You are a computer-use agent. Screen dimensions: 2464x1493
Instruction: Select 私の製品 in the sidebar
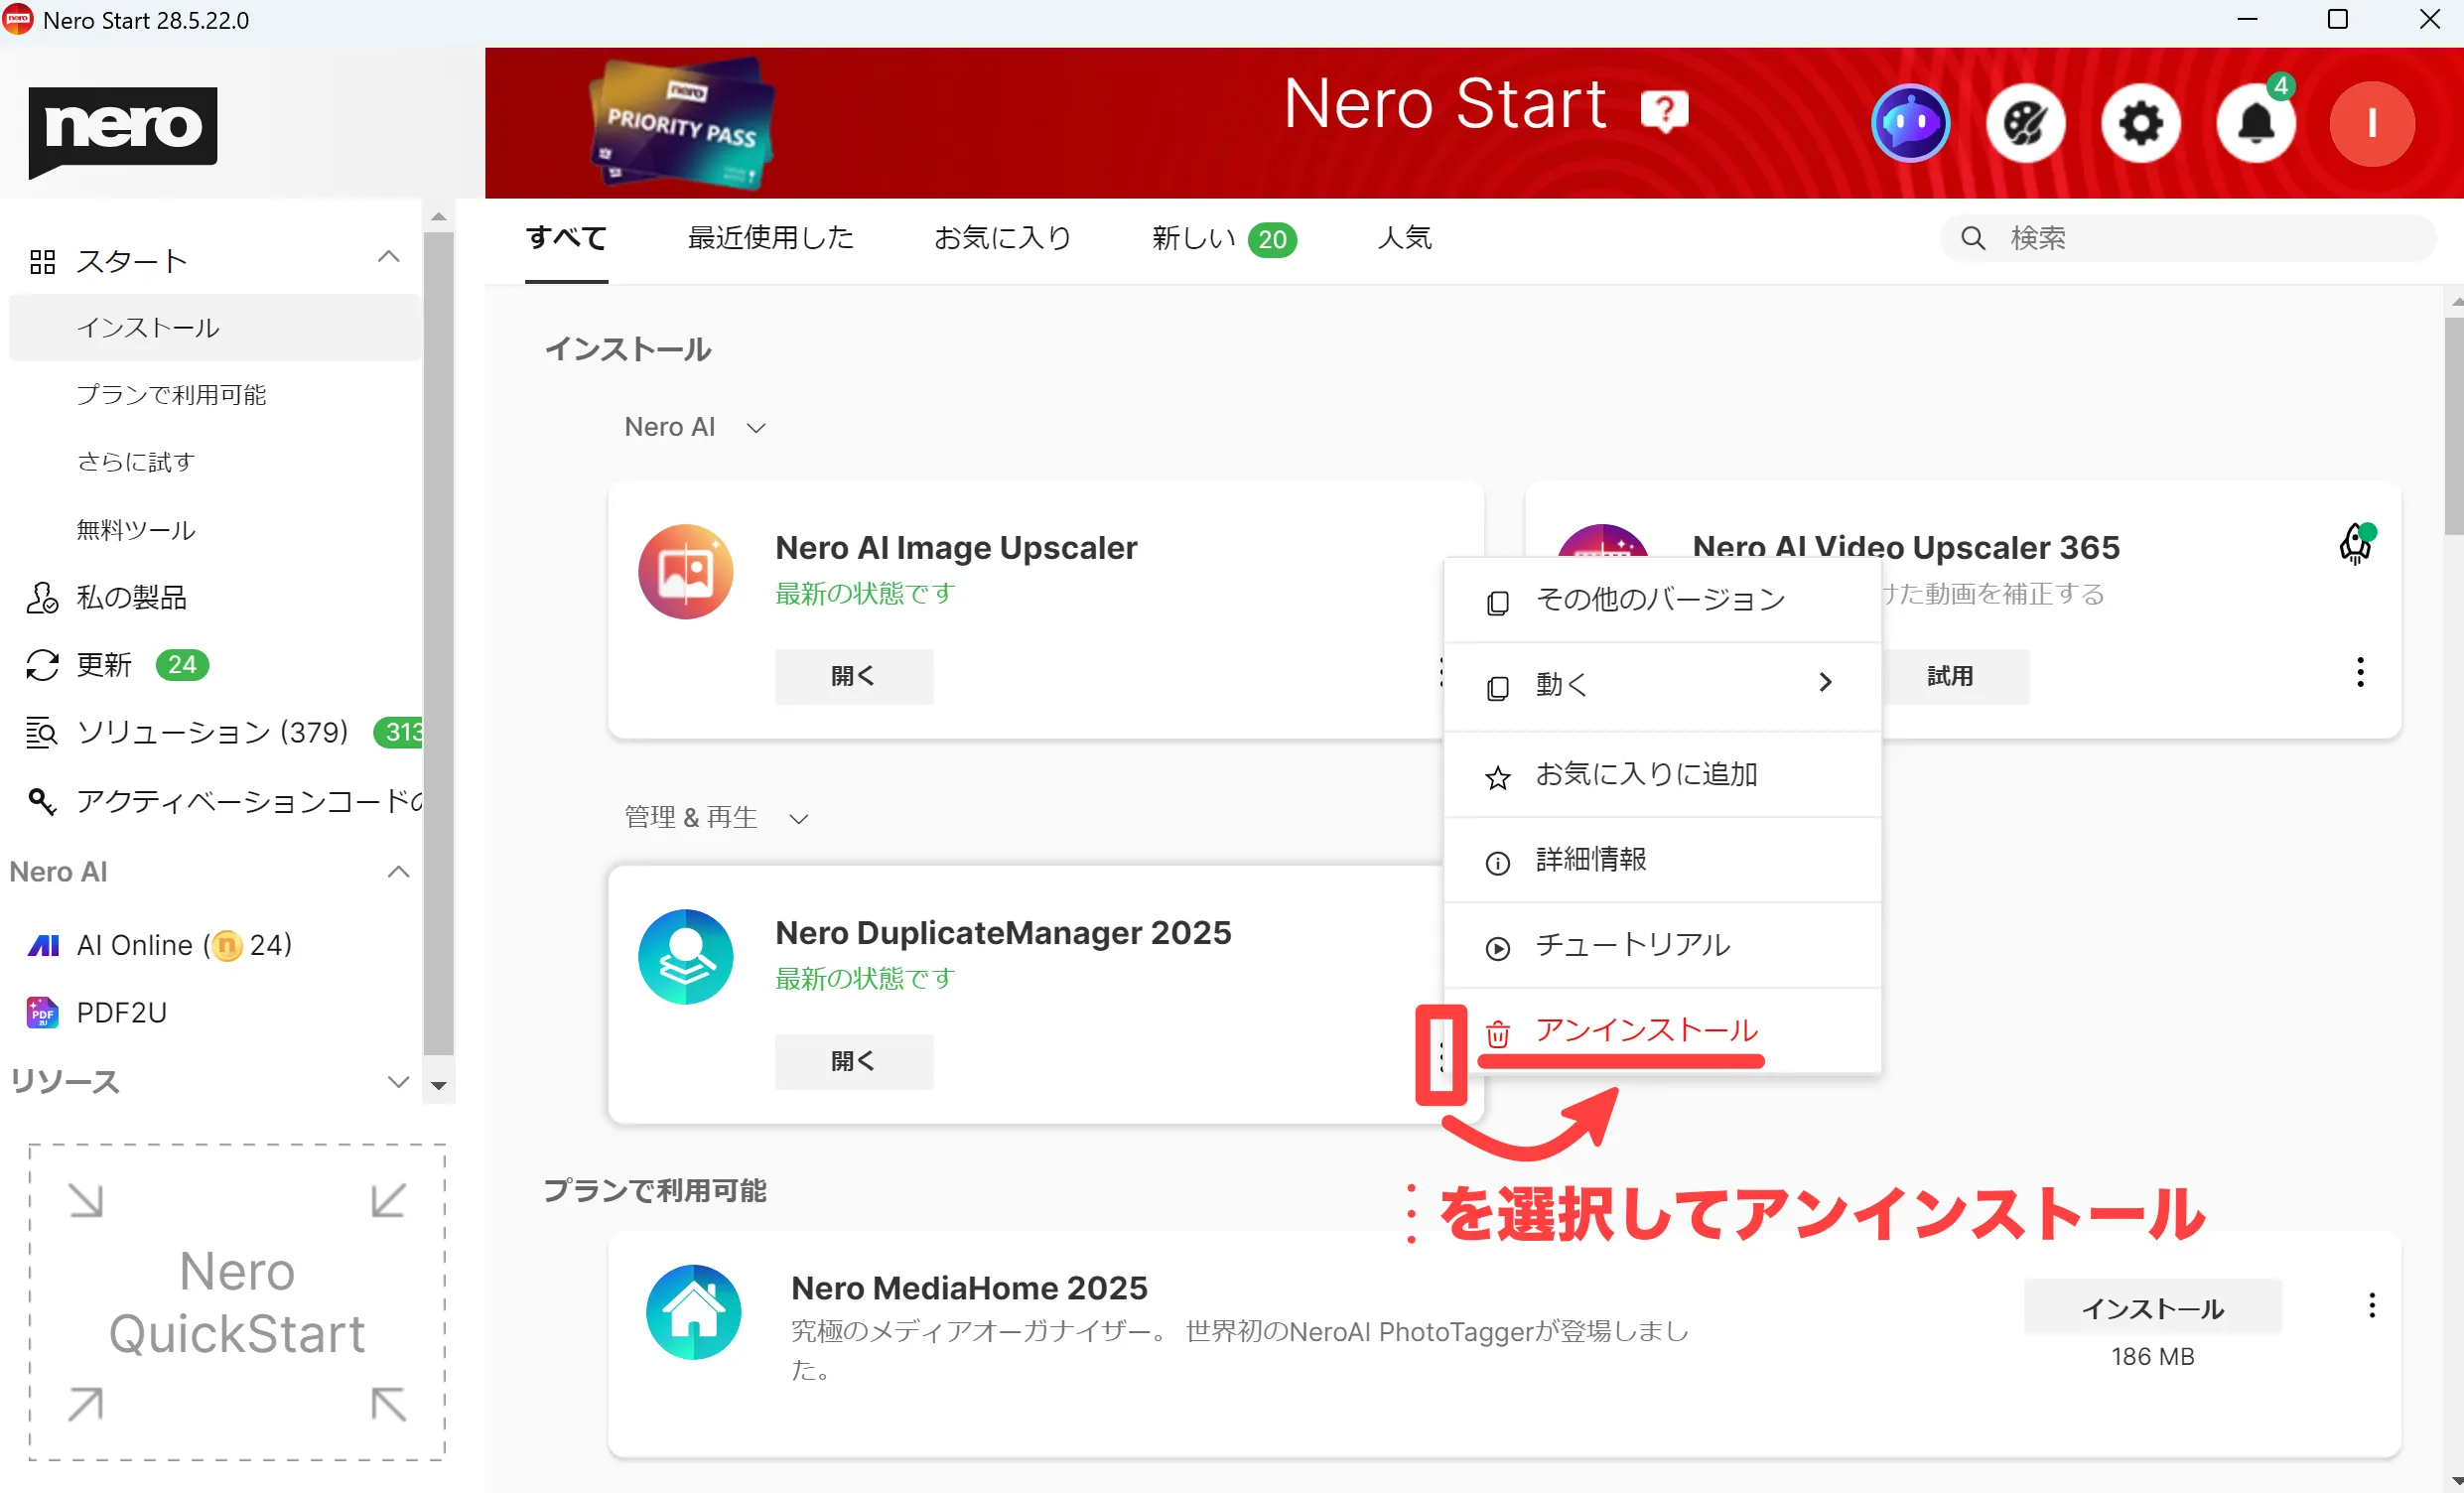pyautogui.click(x=132, y=597)
